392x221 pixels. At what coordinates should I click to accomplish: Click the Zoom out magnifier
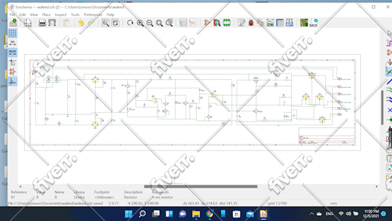coord(150,23)
